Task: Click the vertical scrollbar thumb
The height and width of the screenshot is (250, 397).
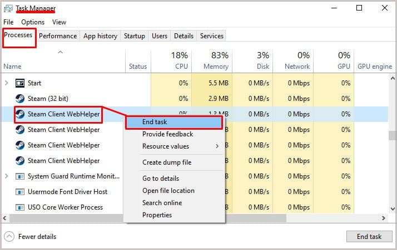Action: pyautogui.click(x=393, y=135)
